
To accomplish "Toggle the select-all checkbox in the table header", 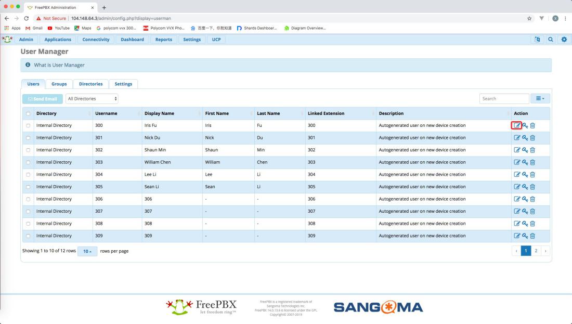I will pos(28,113).
